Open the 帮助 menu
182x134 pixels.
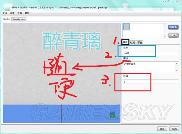click(x=27, y=13)
